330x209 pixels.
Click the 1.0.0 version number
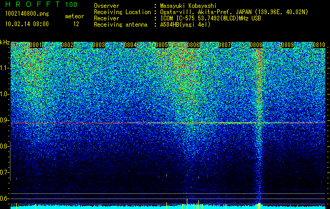tap(71, 5)
